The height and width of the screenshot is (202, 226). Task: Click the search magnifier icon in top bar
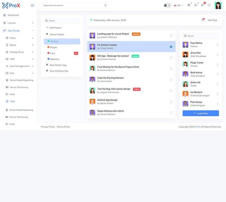tap(105, 5)
